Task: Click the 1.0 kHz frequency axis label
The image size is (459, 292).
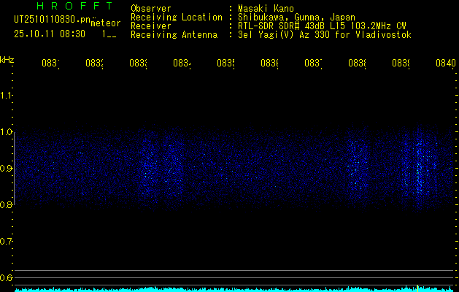Action: pyautogui.click(x=6, y=132)
